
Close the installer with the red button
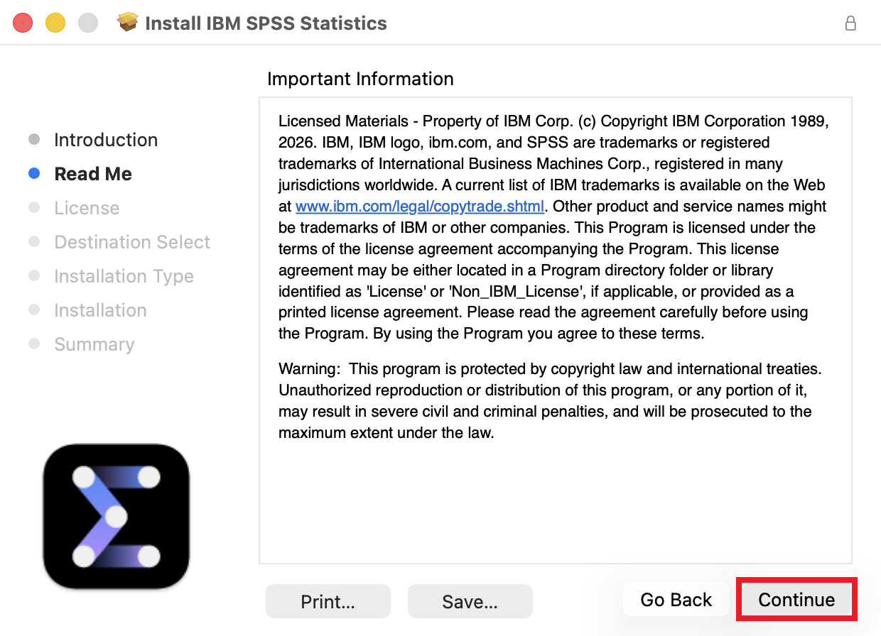(23, 23)
